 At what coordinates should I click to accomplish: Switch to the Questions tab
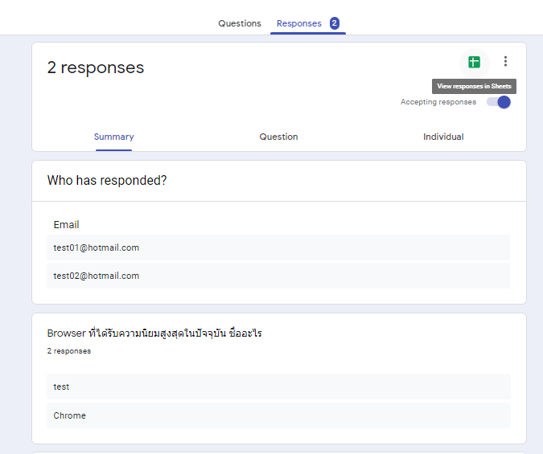[x=240, y=23]
